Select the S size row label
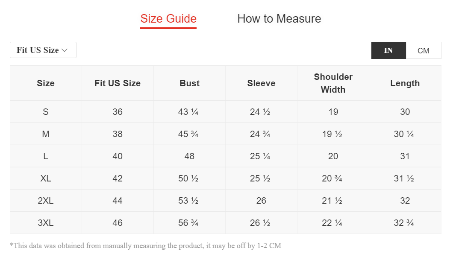This screenshot has height=266, width=450. click(x=46, y=112)
